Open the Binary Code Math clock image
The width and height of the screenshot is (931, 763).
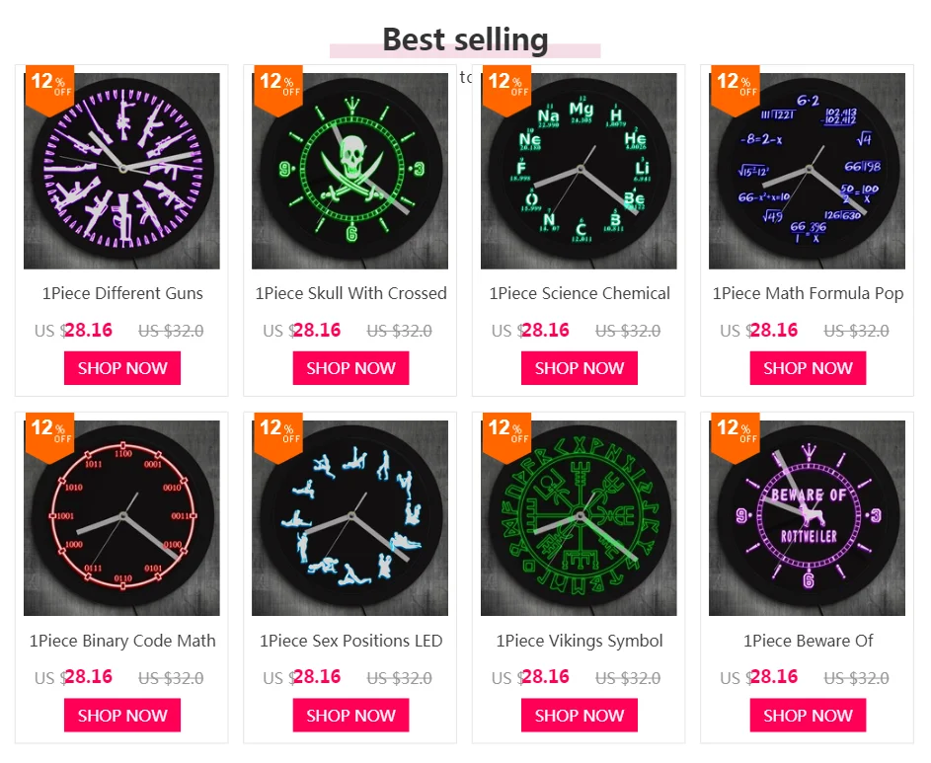coord(121,518)
